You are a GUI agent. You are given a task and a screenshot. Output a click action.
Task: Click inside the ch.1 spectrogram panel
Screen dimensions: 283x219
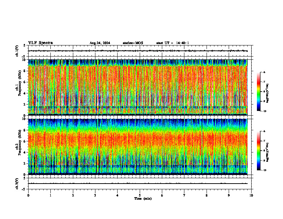coord(138,87)
